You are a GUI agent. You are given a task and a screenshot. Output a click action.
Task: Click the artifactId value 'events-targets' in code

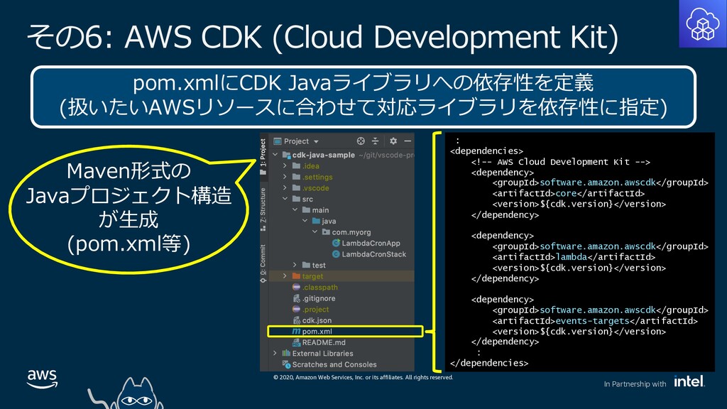pyautogui.click(x=592, y=320)
